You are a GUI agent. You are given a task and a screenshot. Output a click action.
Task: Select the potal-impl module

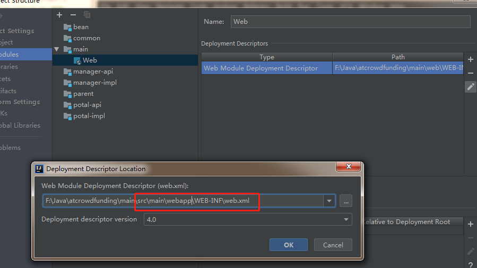point(89,116)
